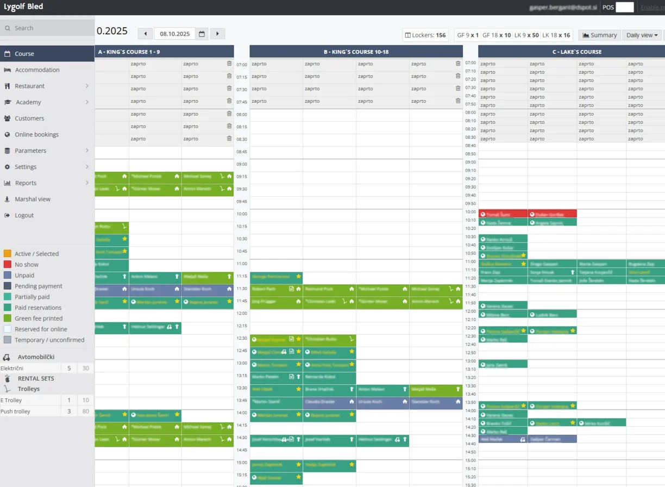Click the POS input box
This screenshot has height=487, width=665.
(x=624, y=7)
